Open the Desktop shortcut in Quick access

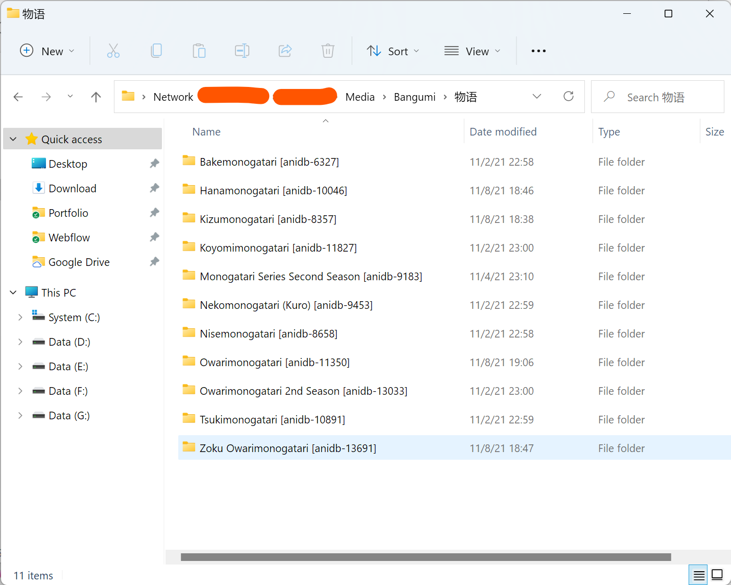pyautogui.click(x=68, y=164)
